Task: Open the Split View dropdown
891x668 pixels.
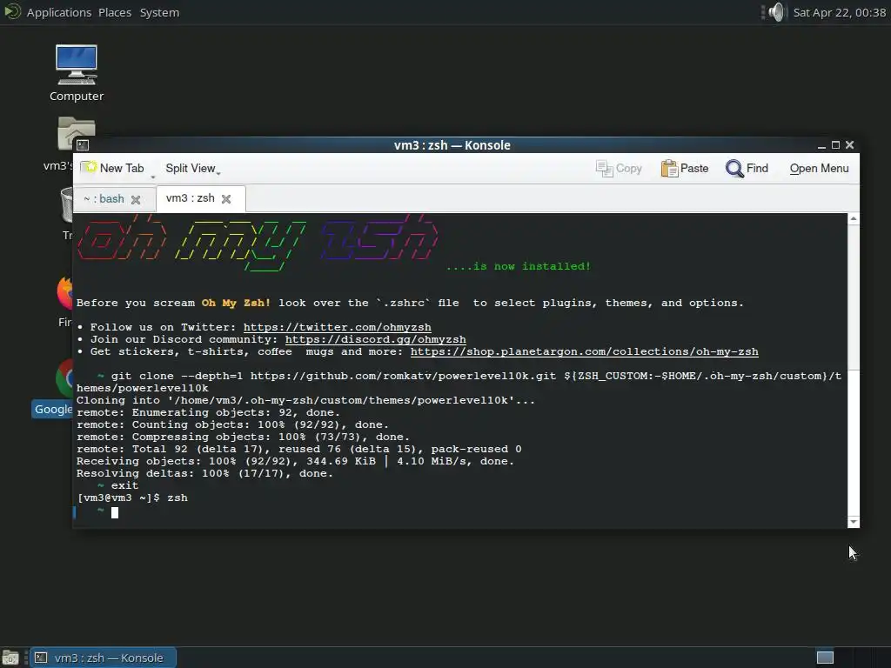Action: tap(192, 168)
